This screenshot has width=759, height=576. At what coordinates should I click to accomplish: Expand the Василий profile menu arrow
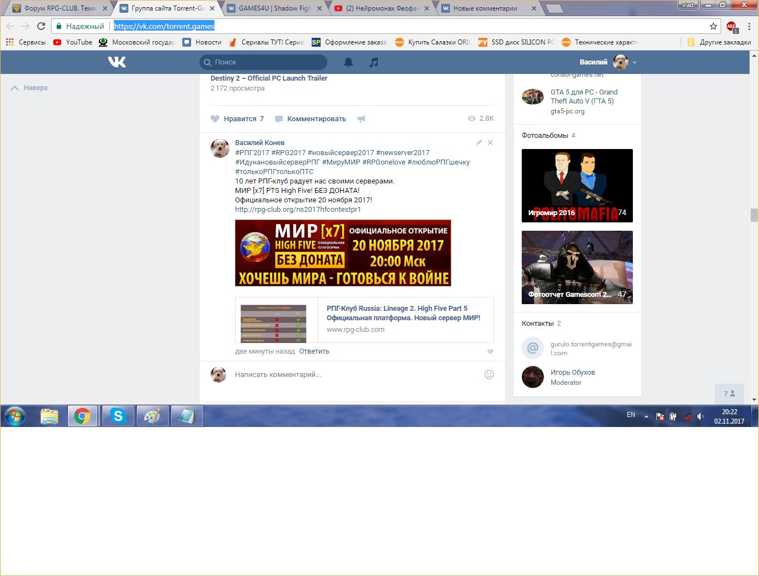(x=635, y=63)
